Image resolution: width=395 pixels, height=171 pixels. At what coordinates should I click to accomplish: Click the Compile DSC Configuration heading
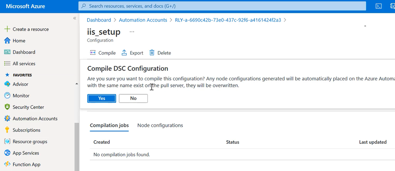(128, 68)
